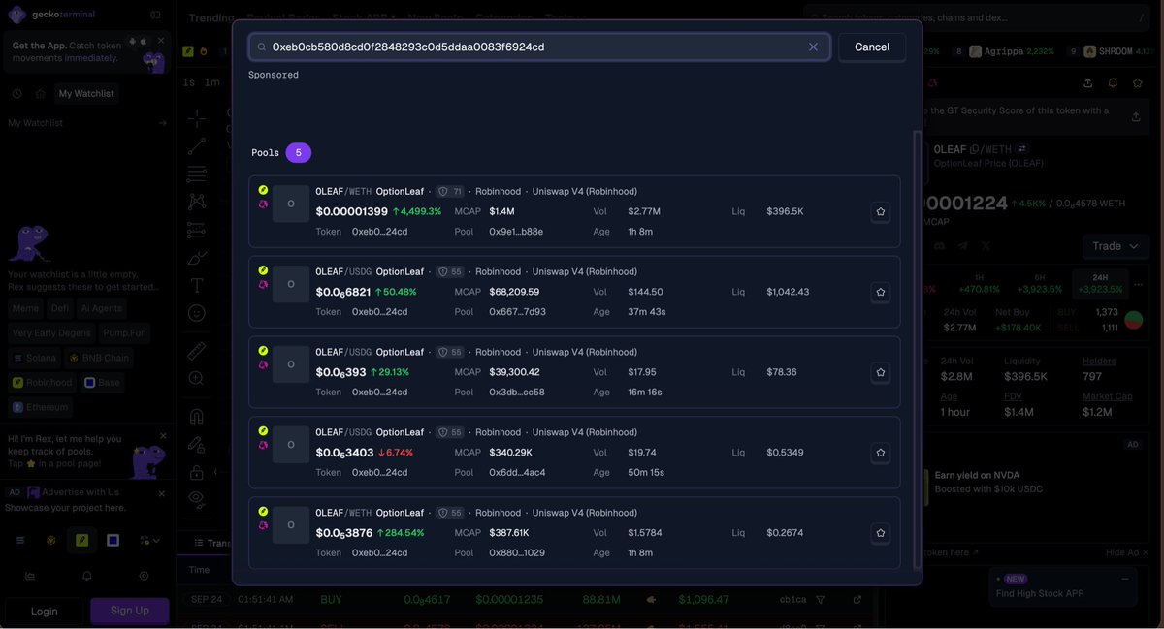
Task: Cancel the search dialog
Action: 872,47
